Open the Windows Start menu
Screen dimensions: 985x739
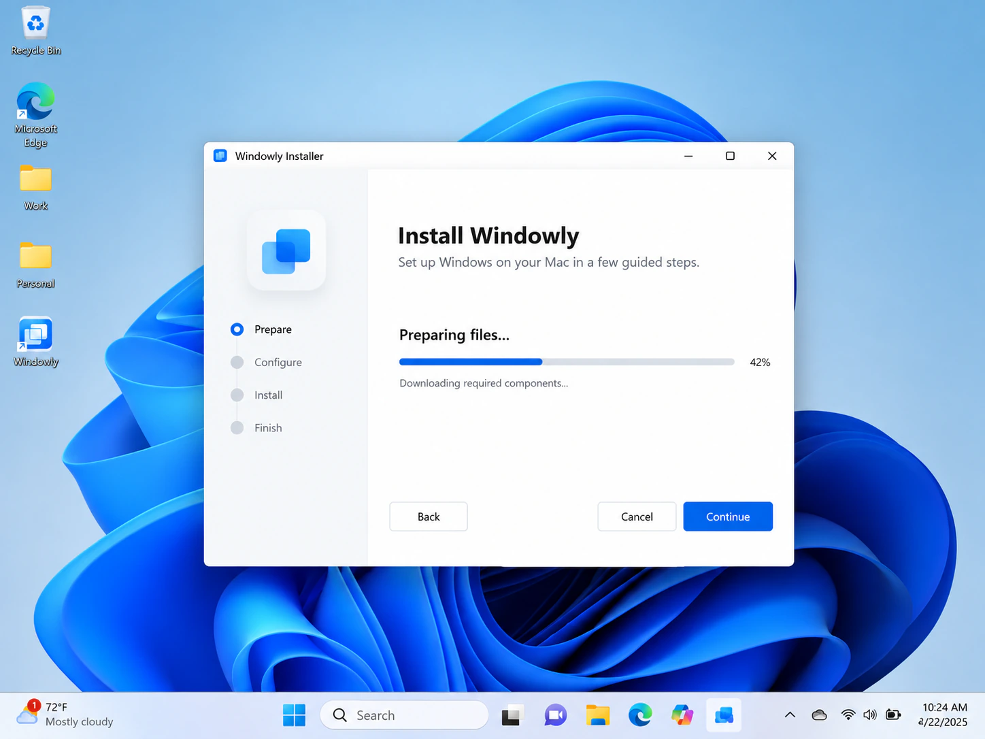point(294,715)
